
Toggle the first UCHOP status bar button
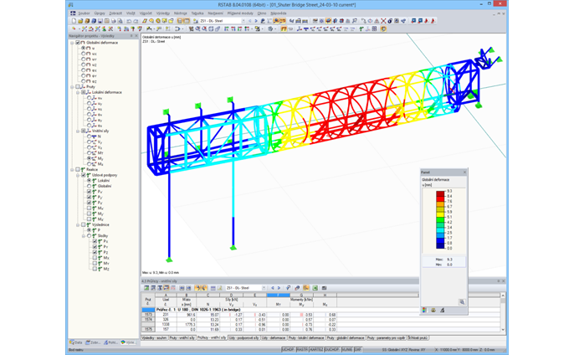tap(289, 349)
